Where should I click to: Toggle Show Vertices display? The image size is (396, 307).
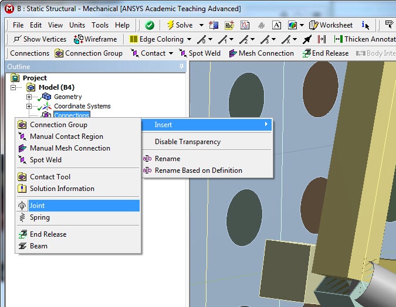click(40, 39)
